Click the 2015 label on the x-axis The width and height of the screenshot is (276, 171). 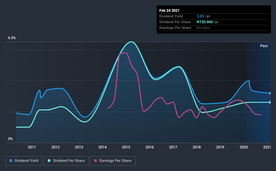(126, 147)
